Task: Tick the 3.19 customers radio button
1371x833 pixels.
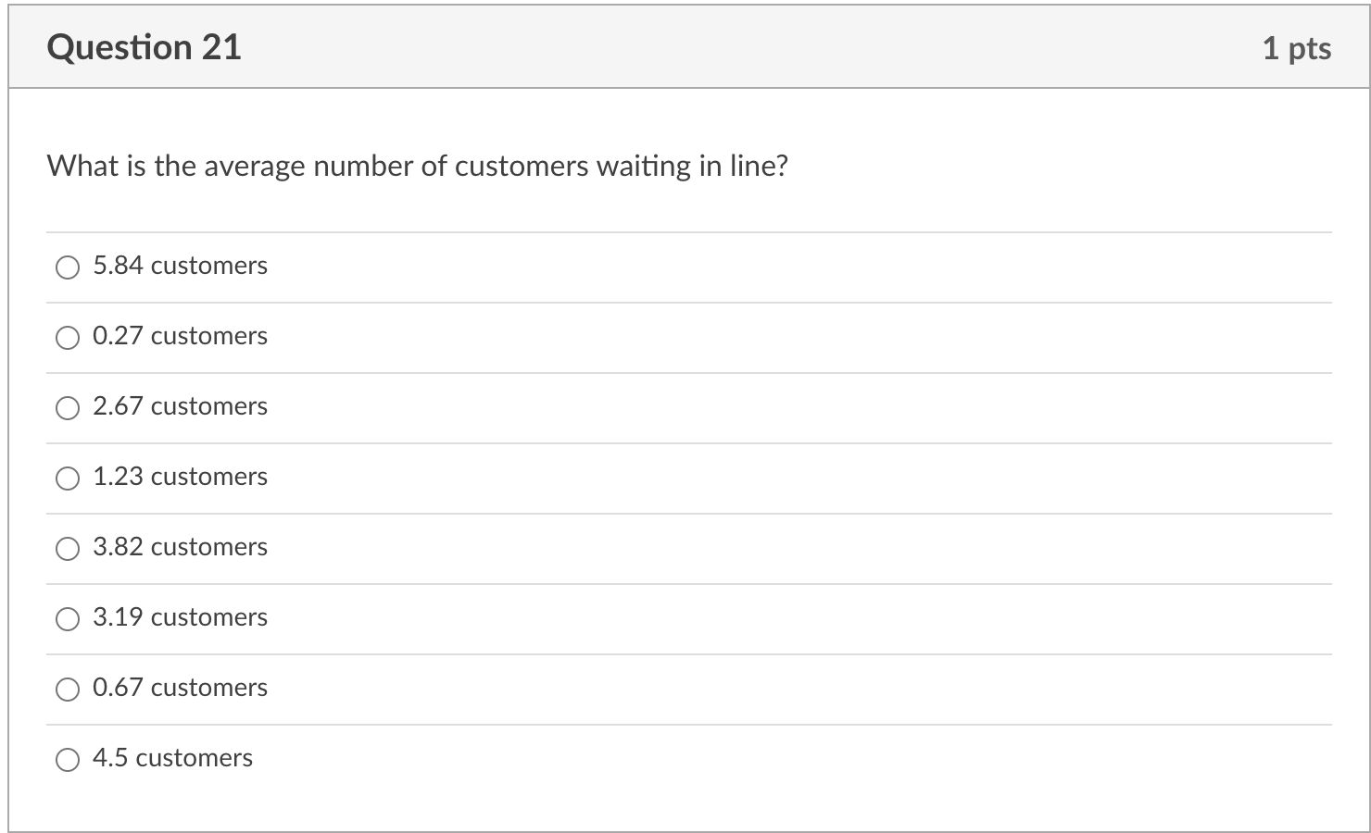Action: (x=68, y=619)
